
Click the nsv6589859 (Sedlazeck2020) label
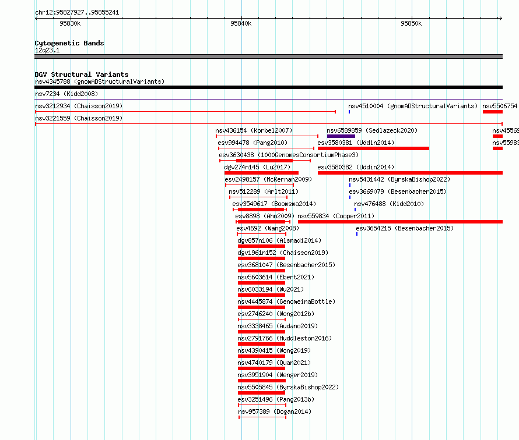(372, 130)
